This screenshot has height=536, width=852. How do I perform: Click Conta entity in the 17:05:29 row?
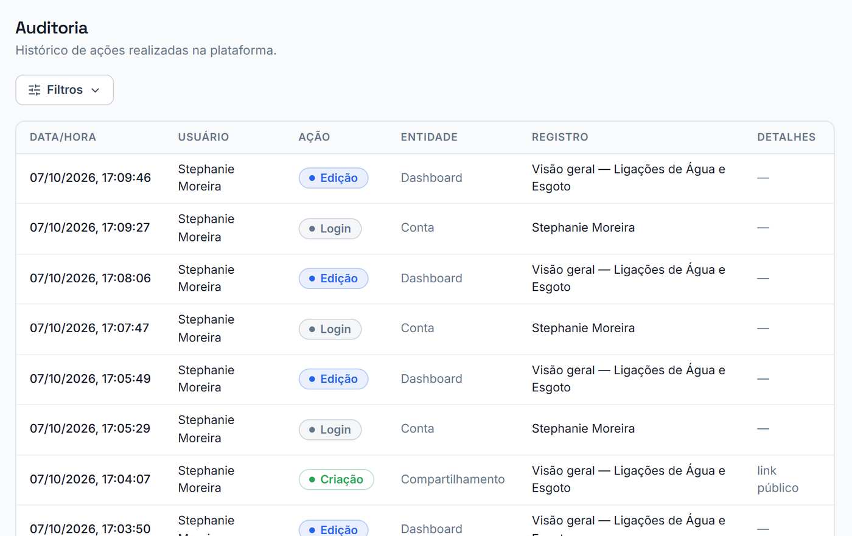417,428
